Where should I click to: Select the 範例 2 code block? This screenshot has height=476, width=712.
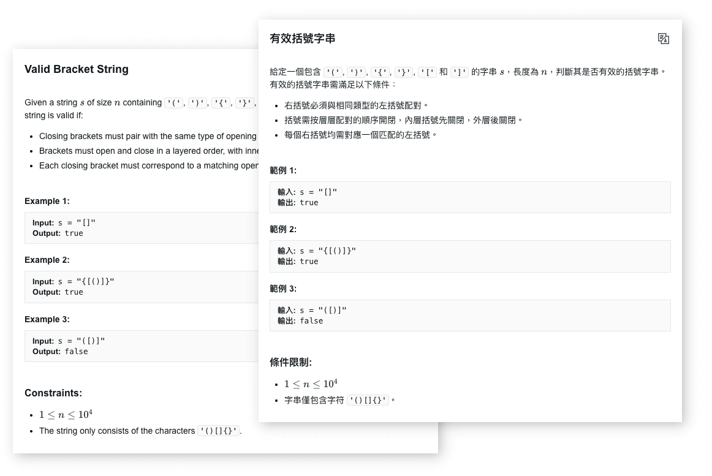coord(470,256)
